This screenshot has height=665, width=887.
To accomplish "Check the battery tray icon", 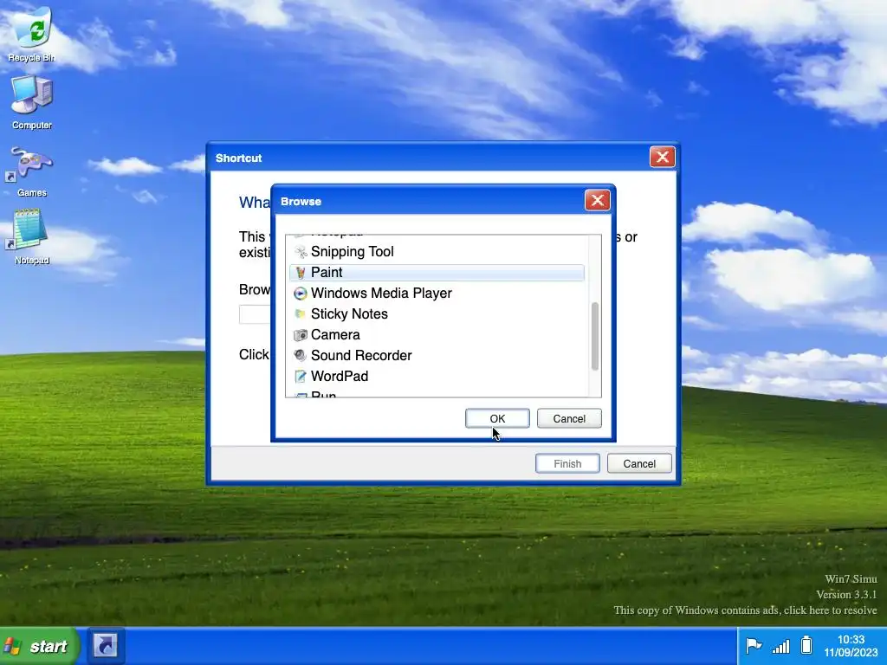I will tap(806, 645).
